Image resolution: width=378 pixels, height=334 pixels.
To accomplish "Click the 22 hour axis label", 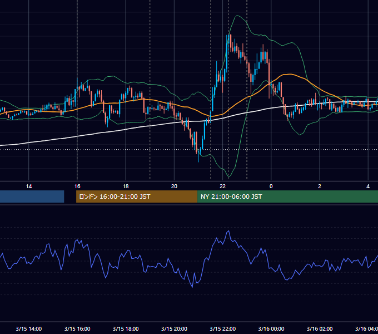I will click(x=222, y=186).
